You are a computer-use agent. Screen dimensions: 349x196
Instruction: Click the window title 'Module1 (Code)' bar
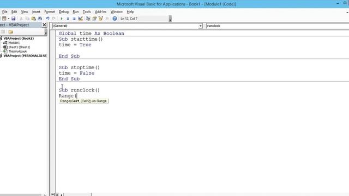pos(176,4)
